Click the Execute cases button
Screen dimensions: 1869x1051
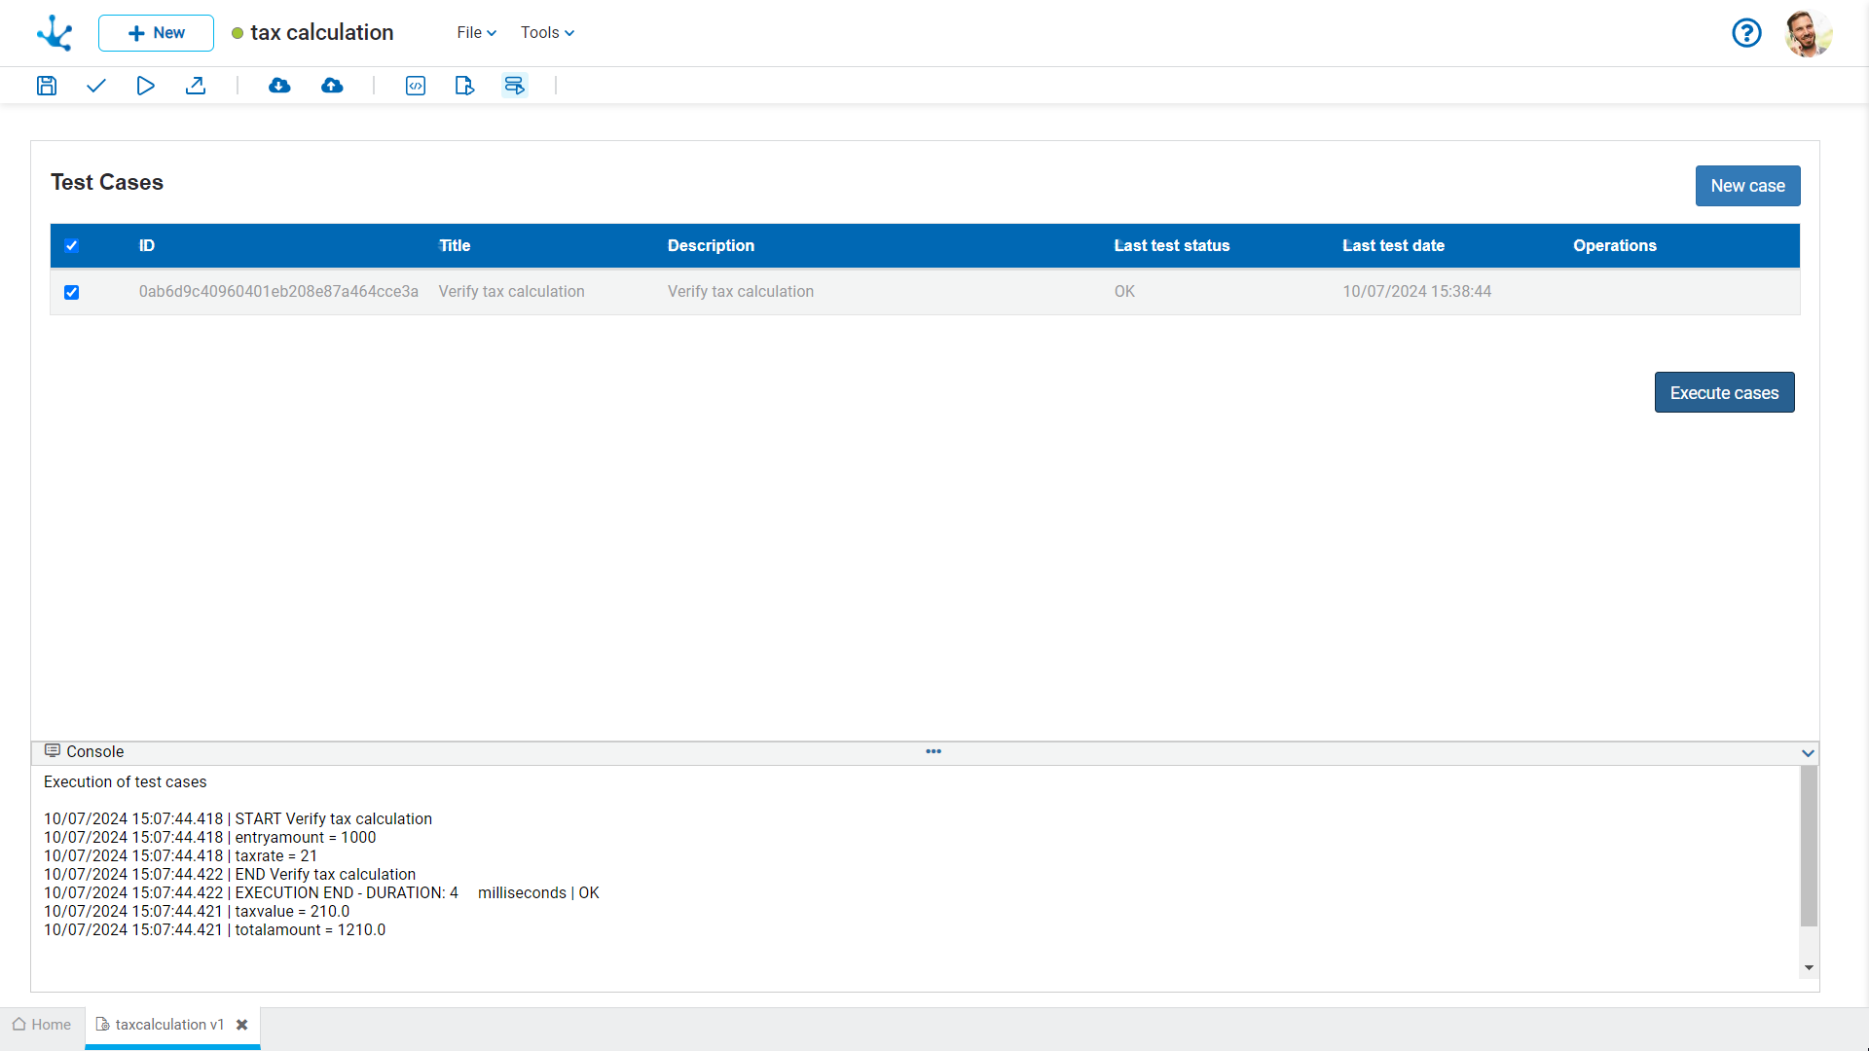coord(1724,393)
